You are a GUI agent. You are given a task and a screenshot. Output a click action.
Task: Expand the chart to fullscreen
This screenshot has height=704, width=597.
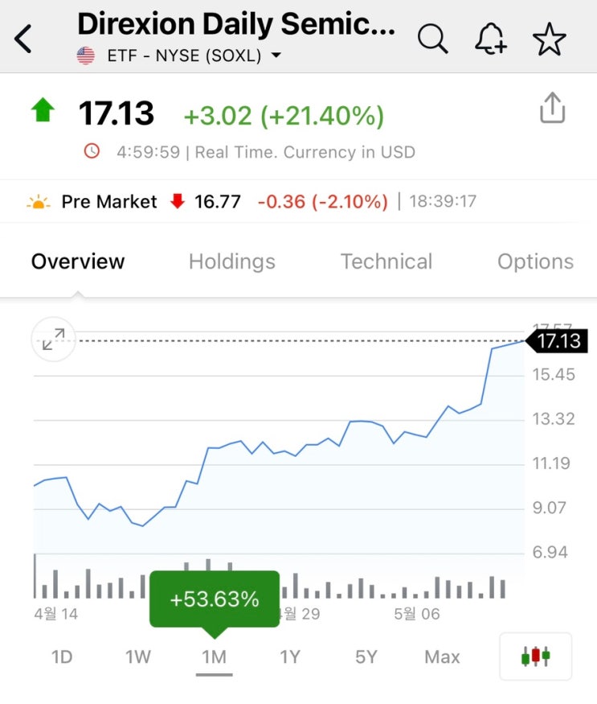click(x=53, y=340)
